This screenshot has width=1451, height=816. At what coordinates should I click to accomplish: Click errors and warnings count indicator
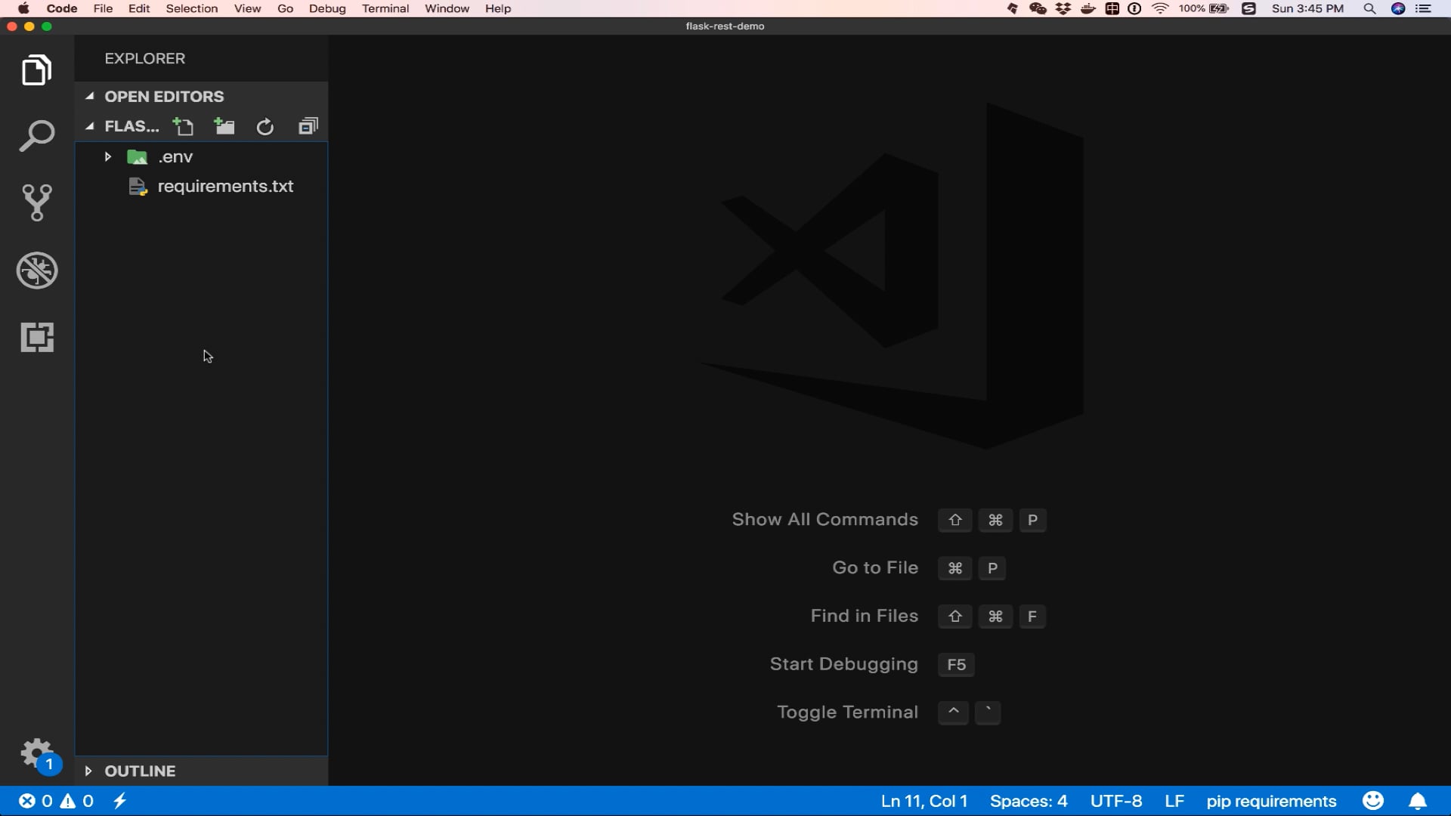tap(56, 801)
